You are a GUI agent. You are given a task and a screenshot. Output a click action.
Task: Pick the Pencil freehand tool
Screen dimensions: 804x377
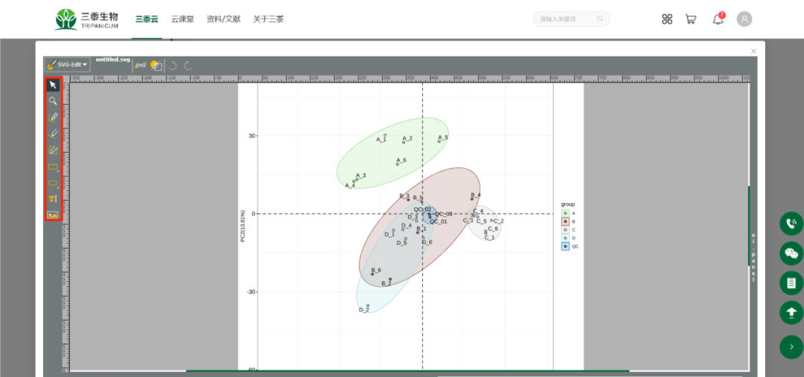click(53, 117)
